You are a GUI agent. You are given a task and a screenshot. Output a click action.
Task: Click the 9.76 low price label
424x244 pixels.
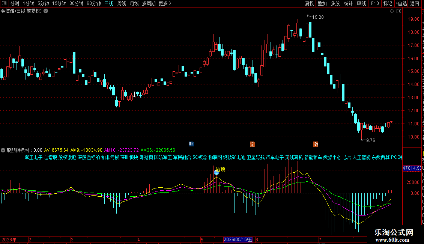pyautogui.click(x=370, y=140)
